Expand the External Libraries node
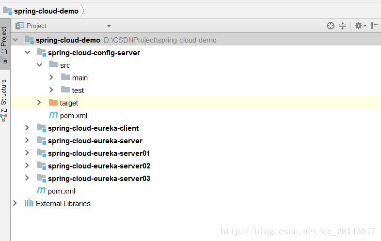This screenshot has width=381, height=241. pyautogui.click(x=15, y=203)
